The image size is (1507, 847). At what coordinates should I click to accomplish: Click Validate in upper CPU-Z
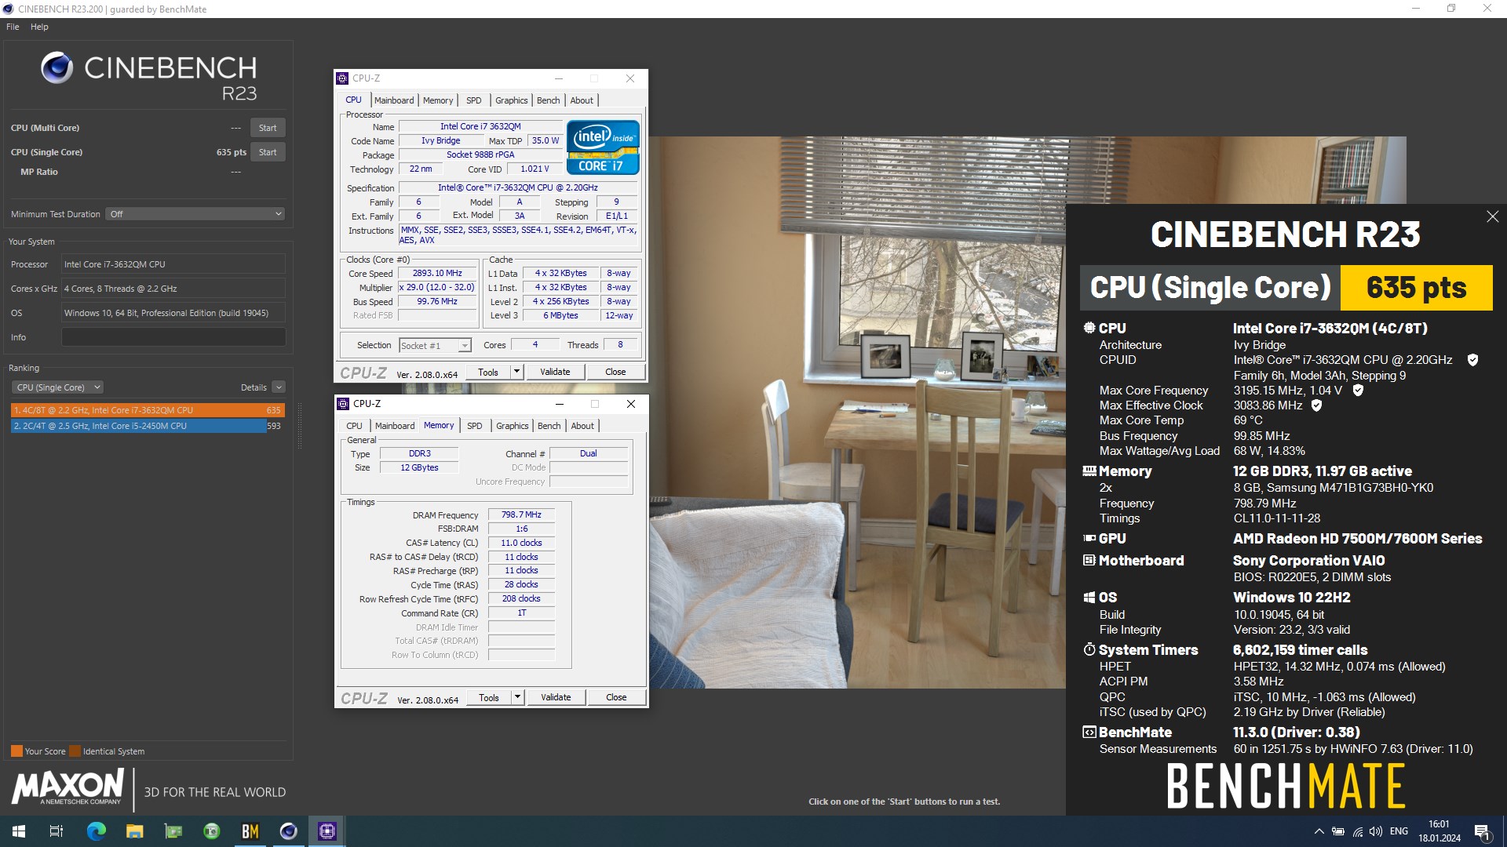555,373
